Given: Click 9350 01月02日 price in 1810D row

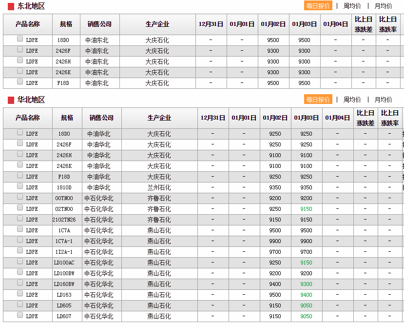Looking at the screenshot, I should pyautogui.click(x=275, y=187).
